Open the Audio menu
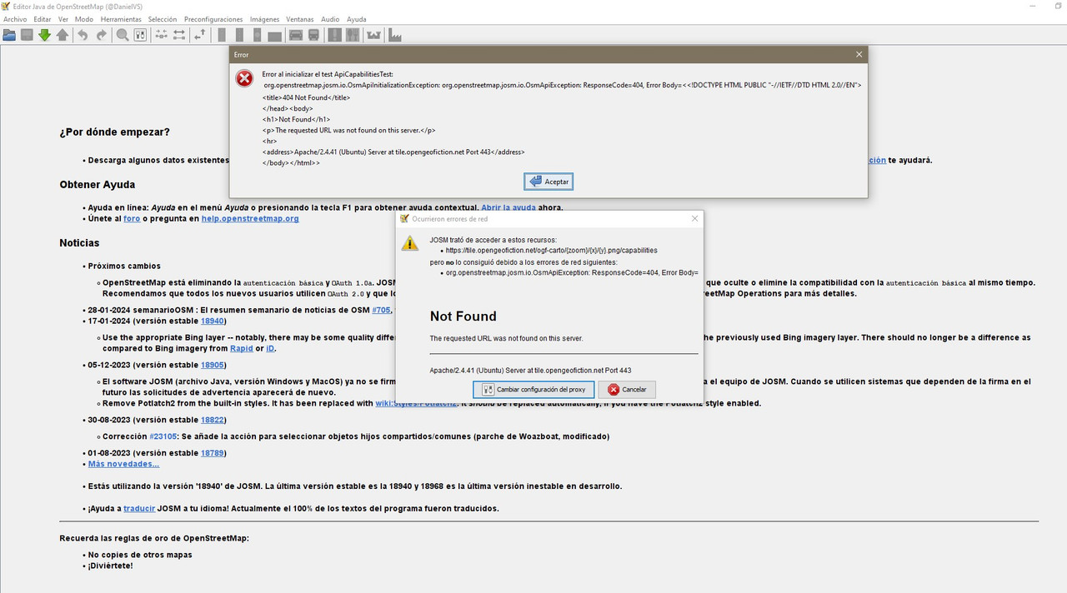The height and width of the screenshot is (593, 1067). (330, 19)
